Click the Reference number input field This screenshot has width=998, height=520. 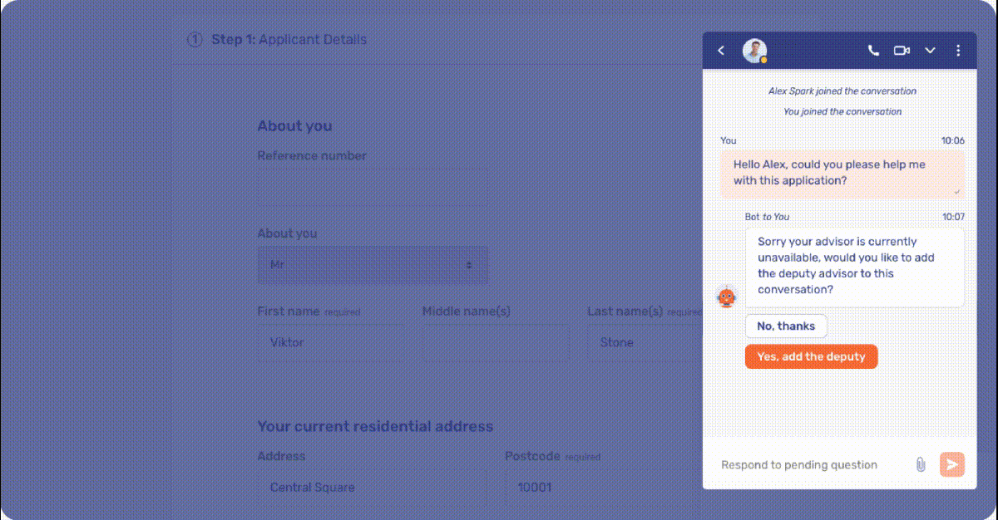(373, 187)
